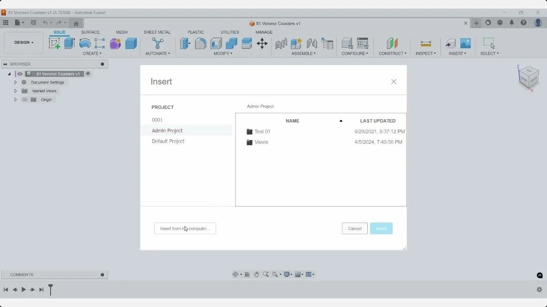
Task: Select the Offset Face tool
Action: point(247,43)
